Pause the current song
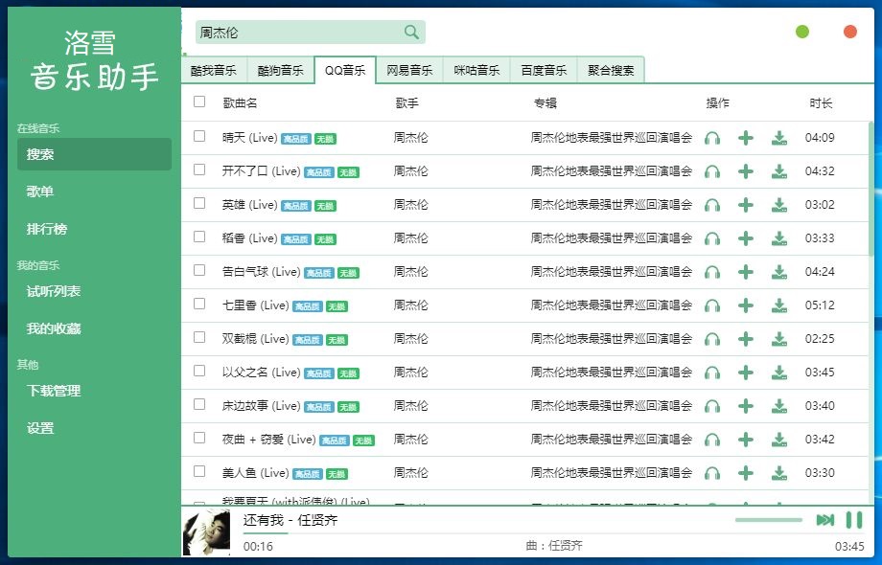This screenshot has width=882, height=565. click(854, 520)
